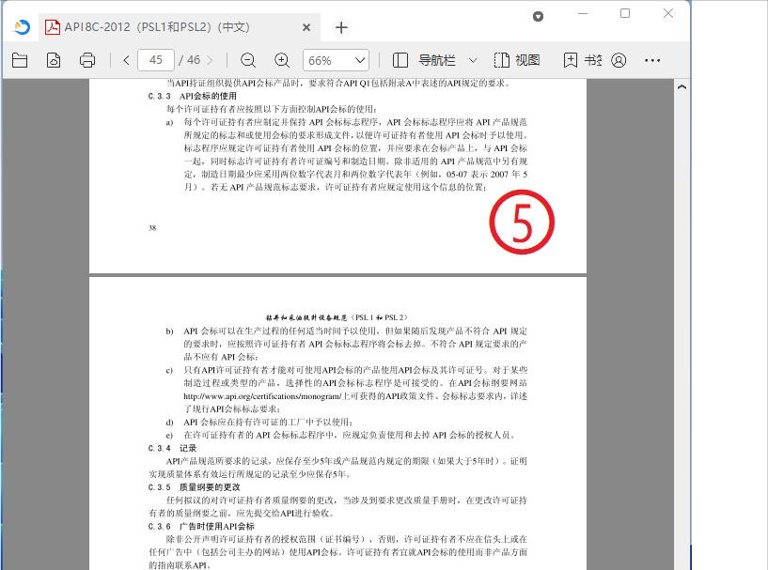Open a new tab with plus button
Screen dimensions: 768x570
(341, 27)
